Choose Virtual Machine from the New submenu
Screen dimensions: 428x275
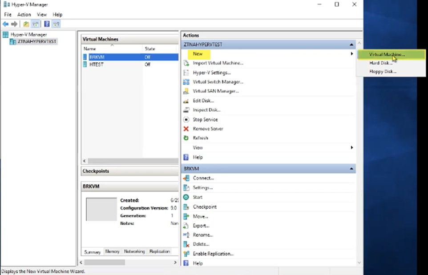coord(386,54)
